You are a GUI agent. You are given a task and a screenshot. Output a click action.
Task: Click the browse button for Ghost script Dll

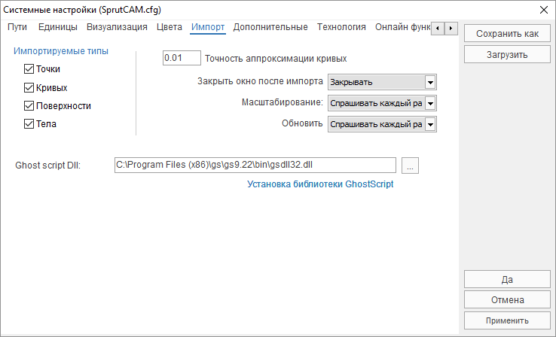point(410,165)
